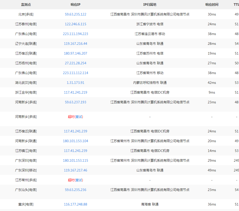Click response time 42ms

212,83
